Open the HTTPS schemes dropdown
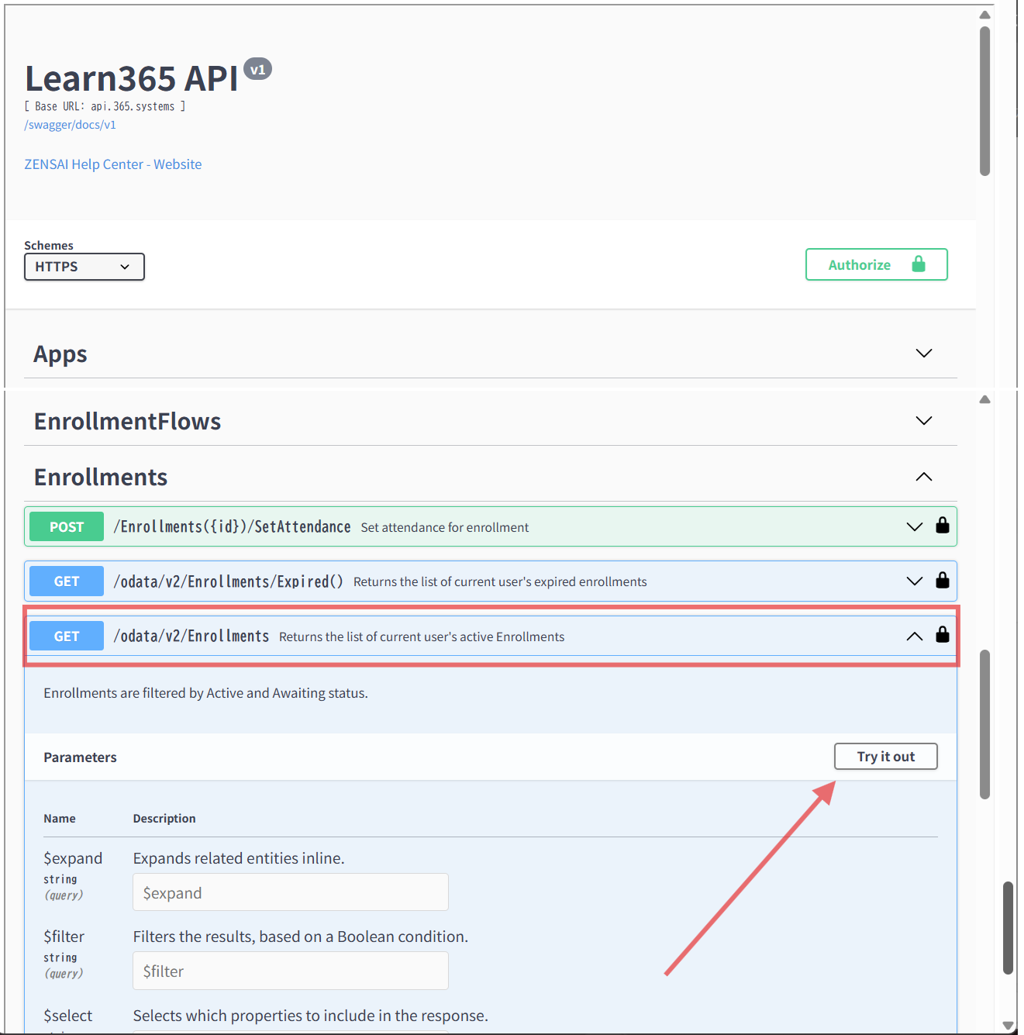Viewport: 1024px width, 1035px height. pyautogui.click(x=84, y=267)
